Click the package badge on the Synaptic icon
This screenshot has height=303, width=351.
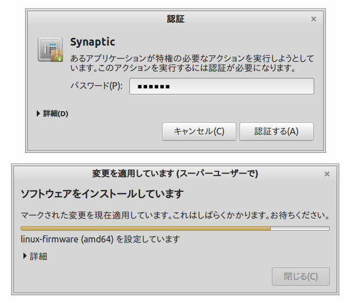pyautogui.click(x=57, y=56)
